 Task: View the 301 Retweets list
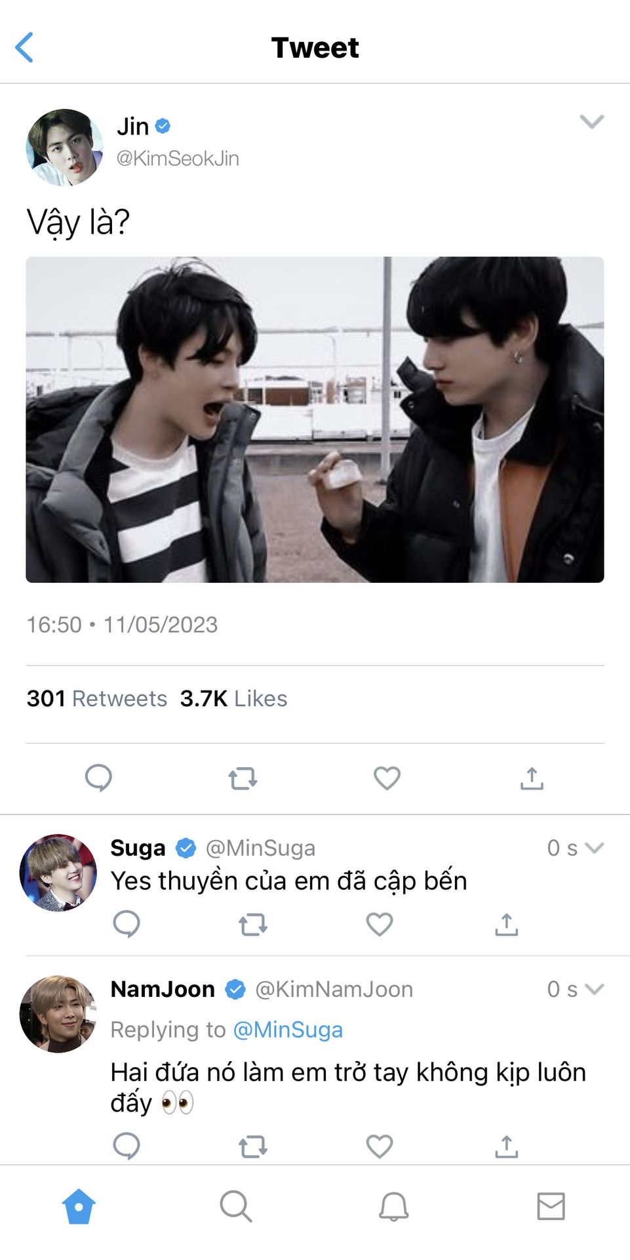click(x=97, y=698)
